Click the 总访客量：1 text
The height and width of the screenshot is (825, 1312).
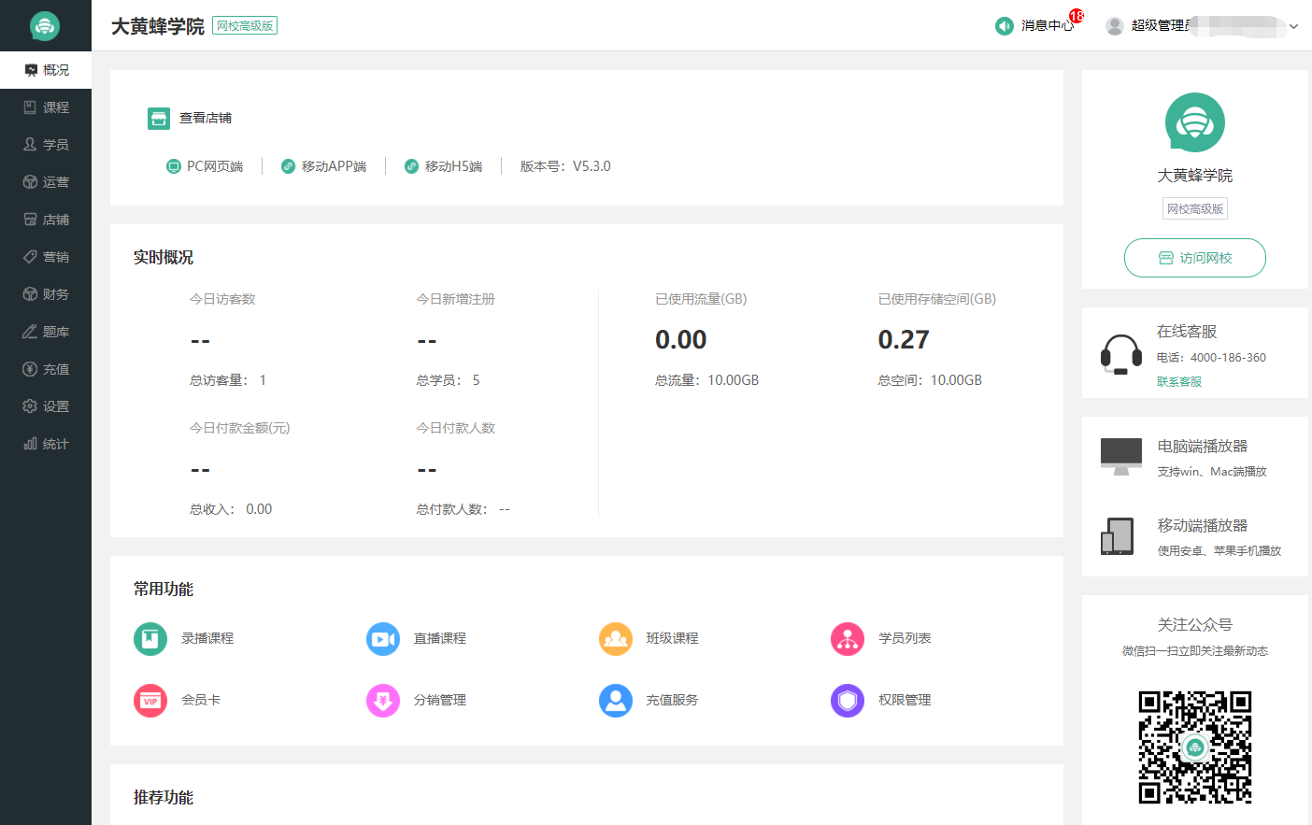point(228,380)
